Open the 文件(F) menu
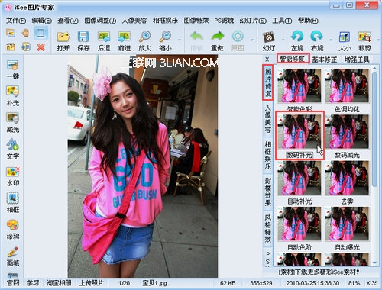Image resolution: width=382 pixels, height=290 pixels. click(x=16, y=21)
